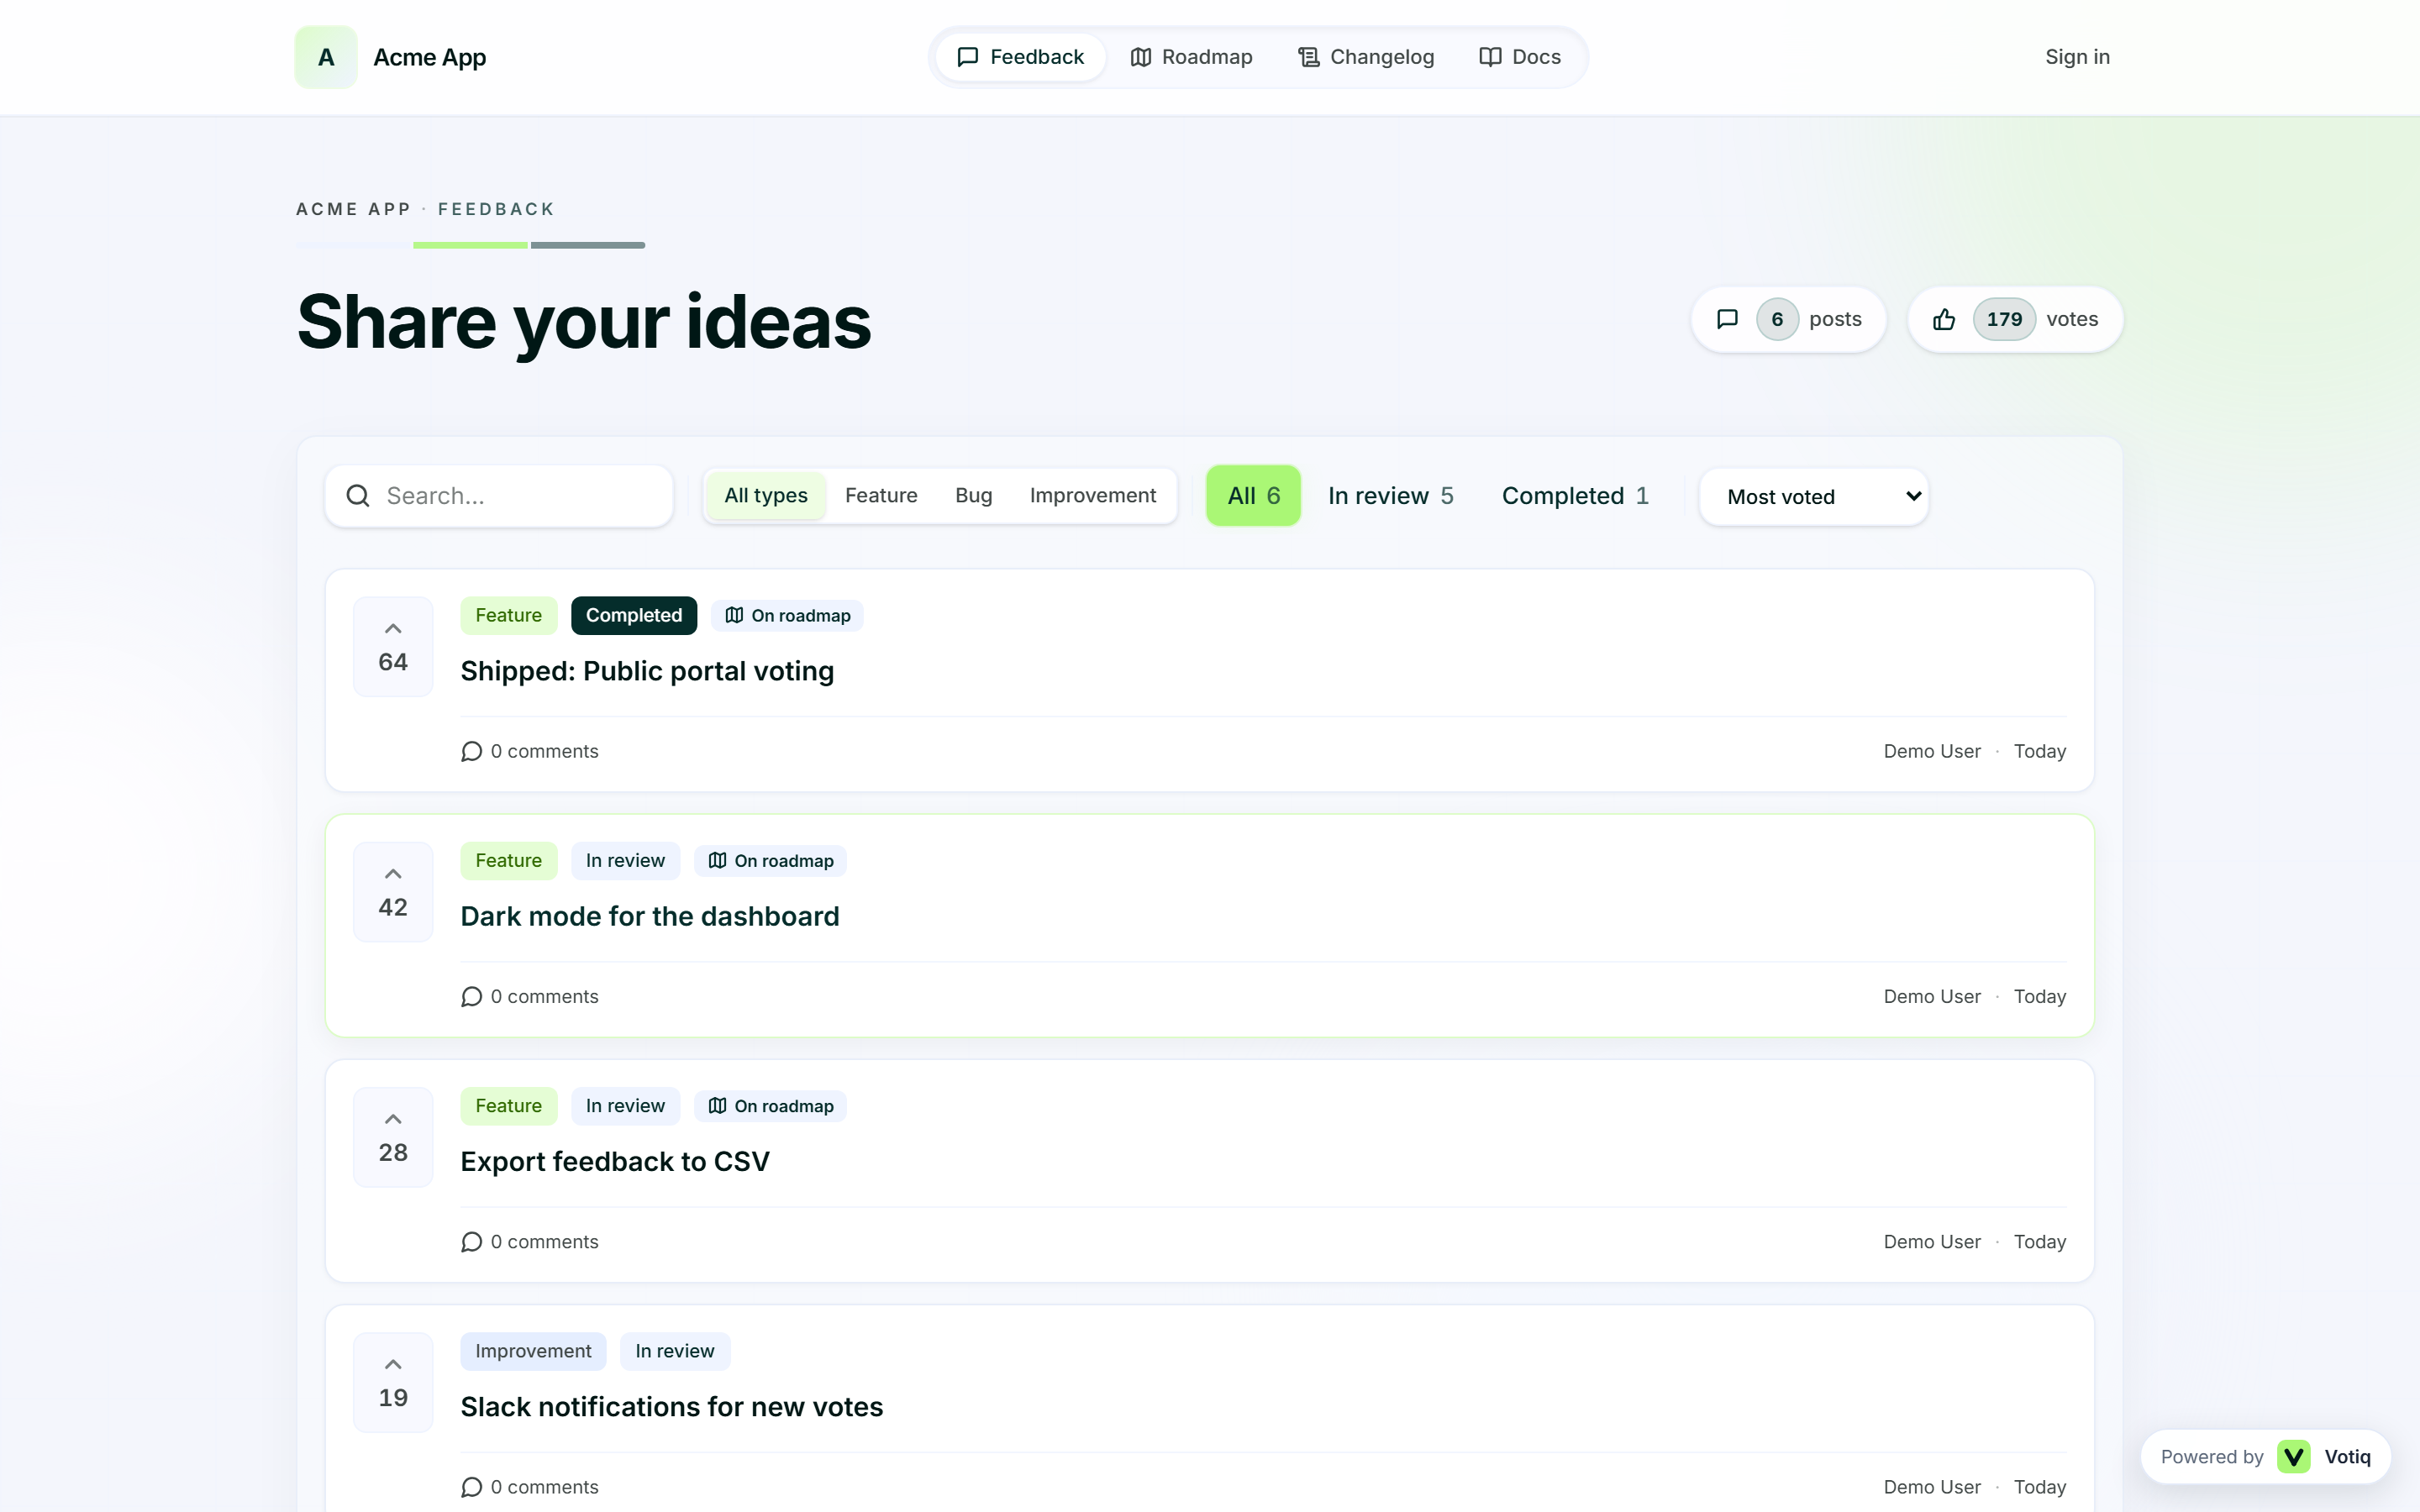Roadmap map icon on Export feedback to CSV

click(717, 1105)
